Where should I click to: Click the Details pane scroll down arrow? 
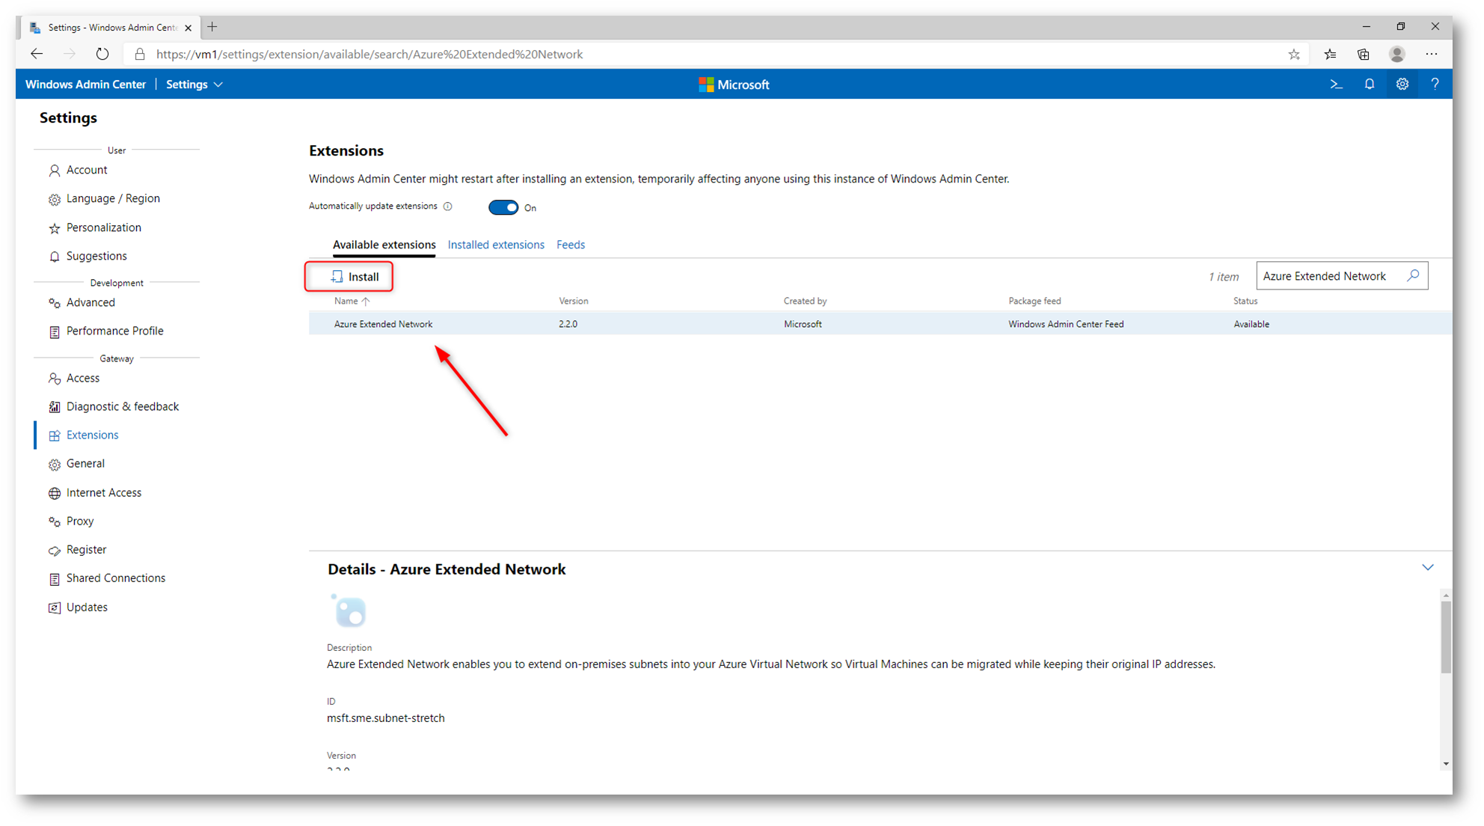[x=1445, y=764]
